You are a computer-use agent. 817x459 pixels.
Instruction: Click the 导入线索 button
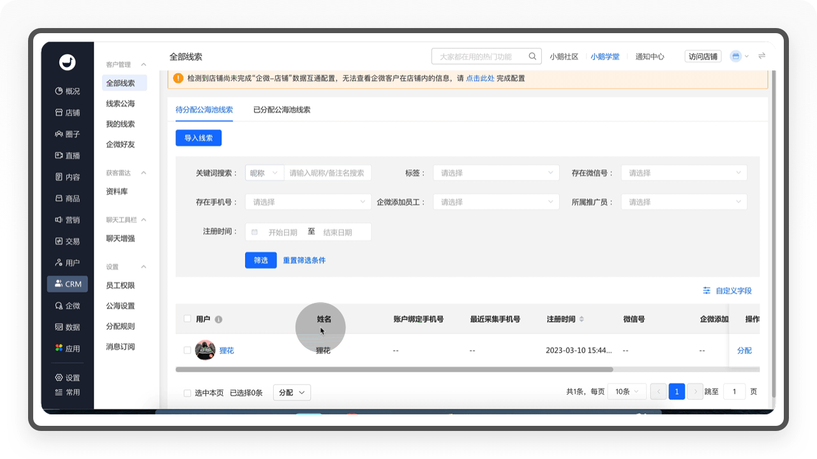[x=199, y=138]
